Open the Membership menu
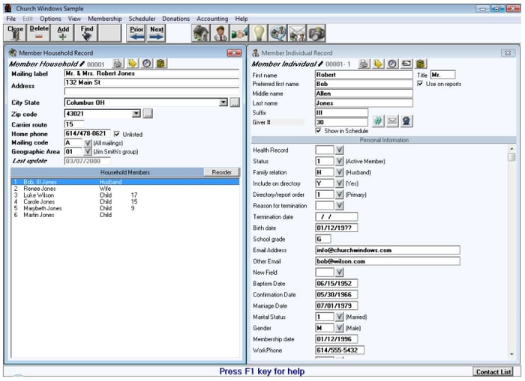This screenshot has height=381, width=525. (105, 19)
